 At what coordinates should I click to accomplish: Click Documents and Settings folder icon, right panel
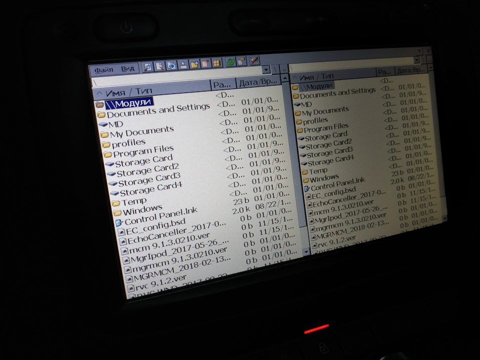pos(295,96)
